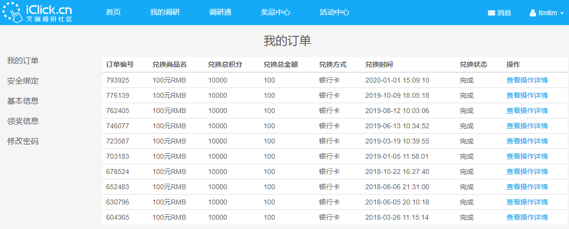Click the user avatar icon
Viewport: 569px width, 229px height.
[x=533, y=13]
